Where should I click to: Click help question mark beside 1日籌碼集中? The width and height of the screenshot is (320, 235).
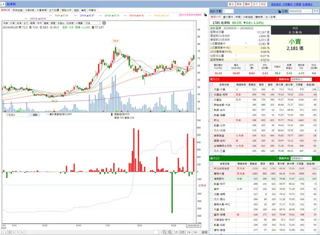[246, 44]
